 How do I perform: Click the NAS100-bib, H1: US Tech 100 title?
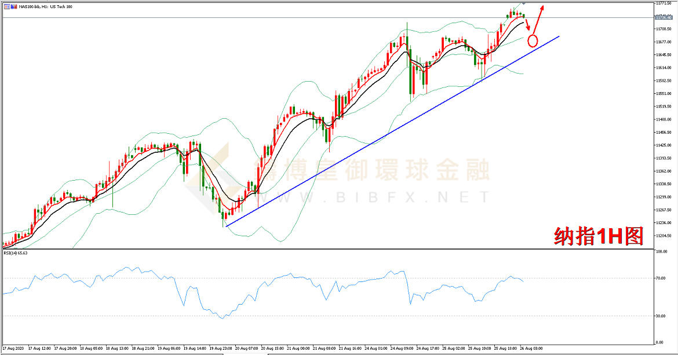tap(45, 7)
